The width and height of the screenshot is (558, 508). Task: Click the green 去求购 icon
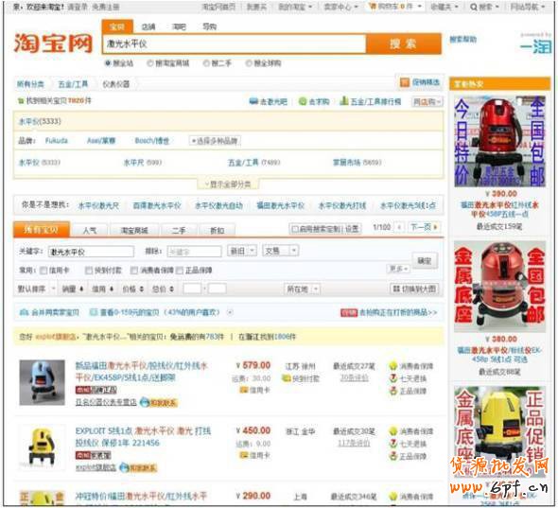pyautogui.click(x=303, y=101)
